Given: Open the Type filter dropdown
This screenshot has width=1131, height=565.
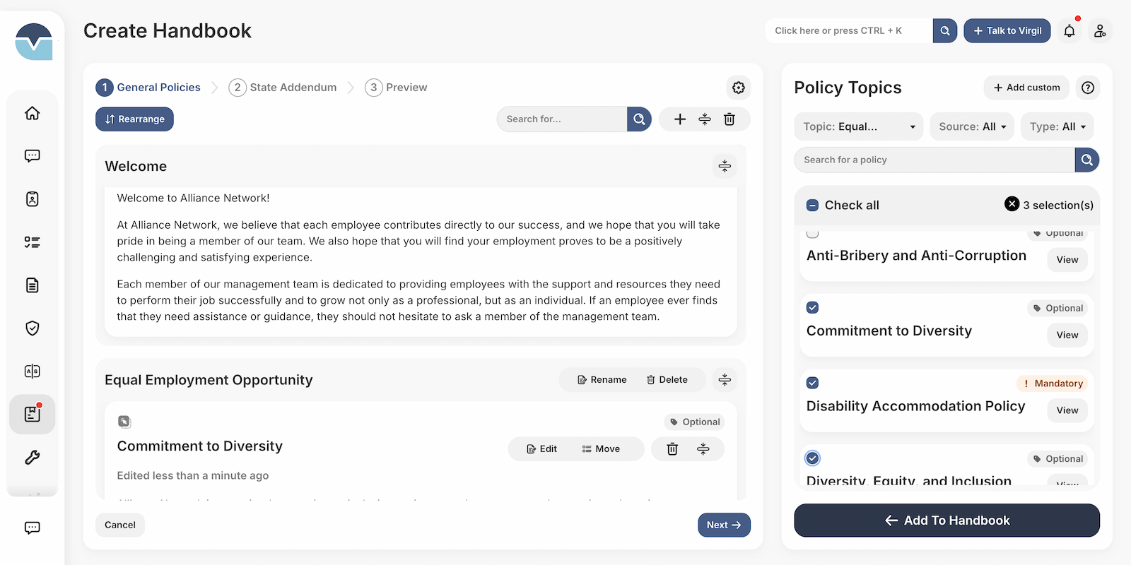Looking at the screenshot, I should coord(1057,127).
